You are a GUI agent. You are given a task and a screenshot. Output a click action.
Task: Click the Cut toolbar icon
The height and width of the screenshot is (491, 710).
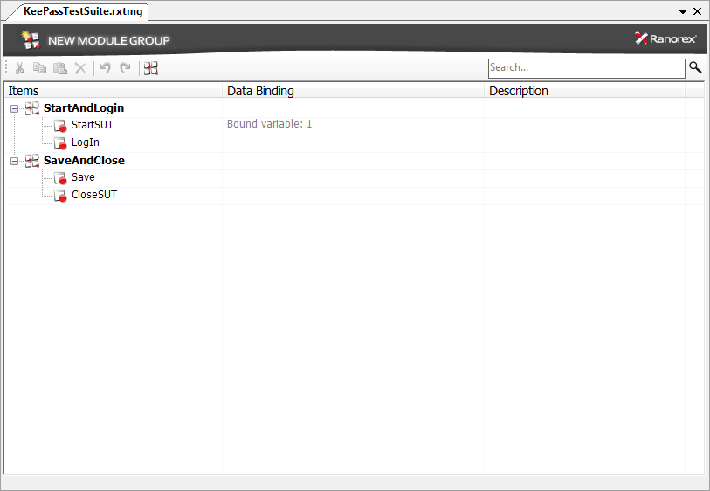pyautogui.click(x=19, y=68)
